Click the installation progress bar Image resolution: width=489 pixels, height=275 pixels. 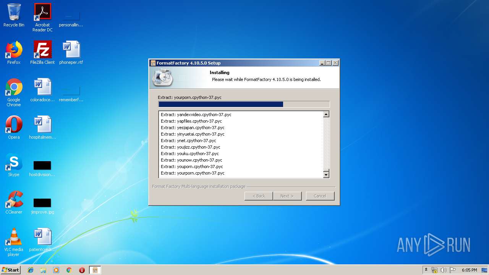click(x=244, y=104)
